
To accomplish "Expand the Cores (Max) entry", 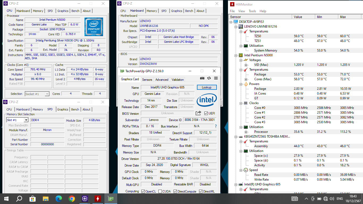I will pos(246,79).
